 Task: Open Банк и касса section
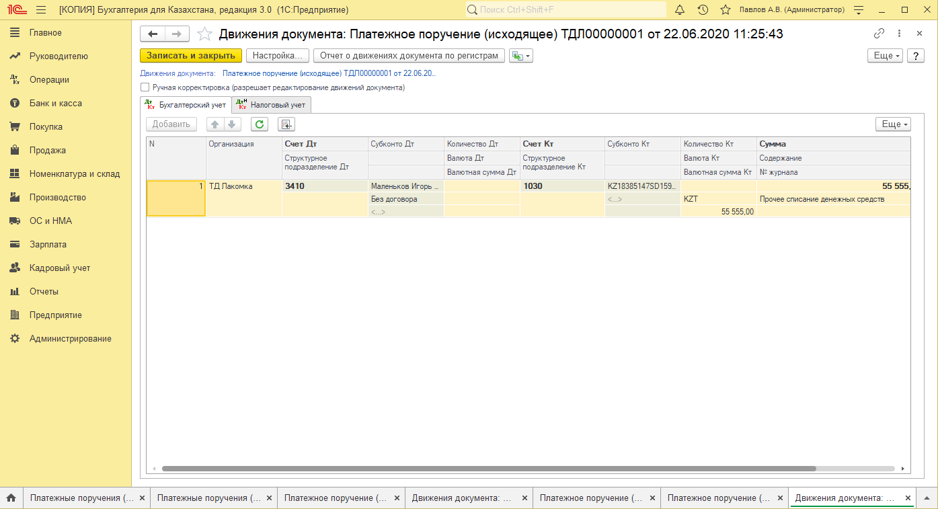[55, 104]
